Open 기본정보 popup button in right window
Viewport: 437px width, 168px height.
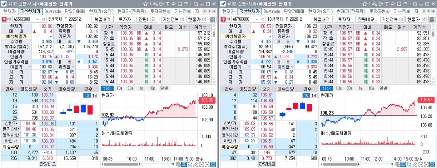tap(392, 19)
